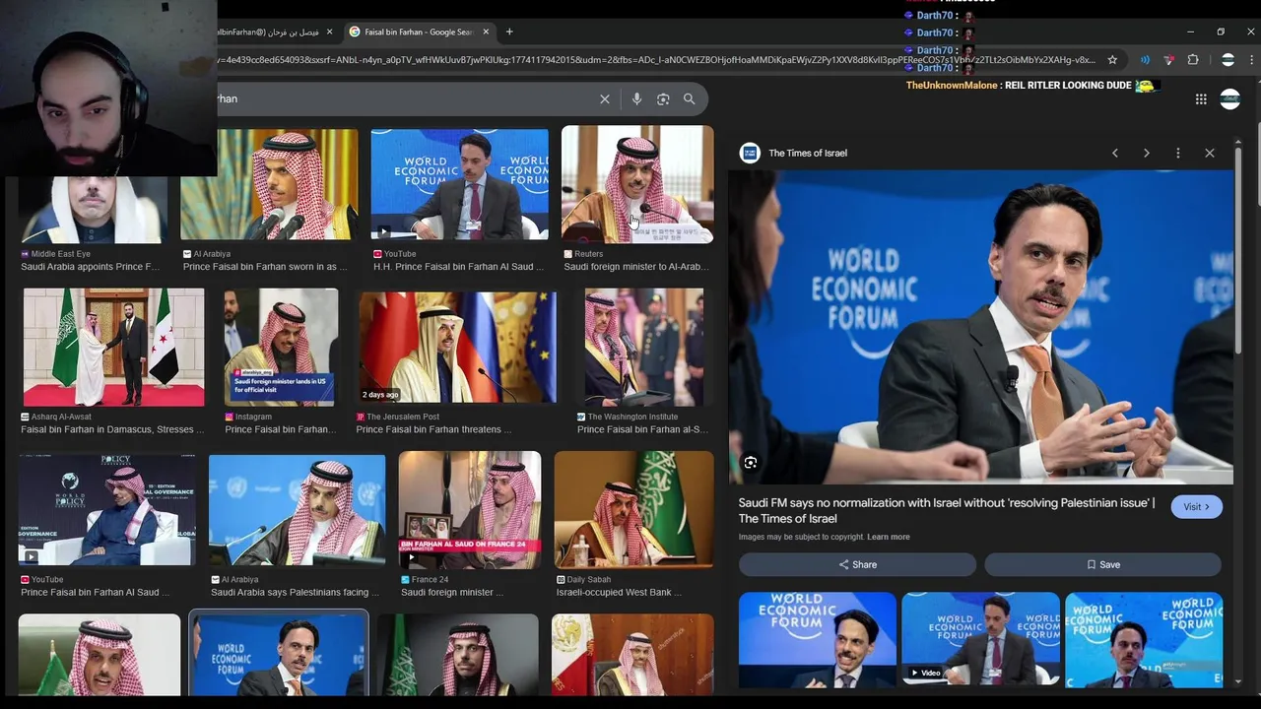Open Search by image camera icon
The image size is (1261, 709).
(663, 98)
